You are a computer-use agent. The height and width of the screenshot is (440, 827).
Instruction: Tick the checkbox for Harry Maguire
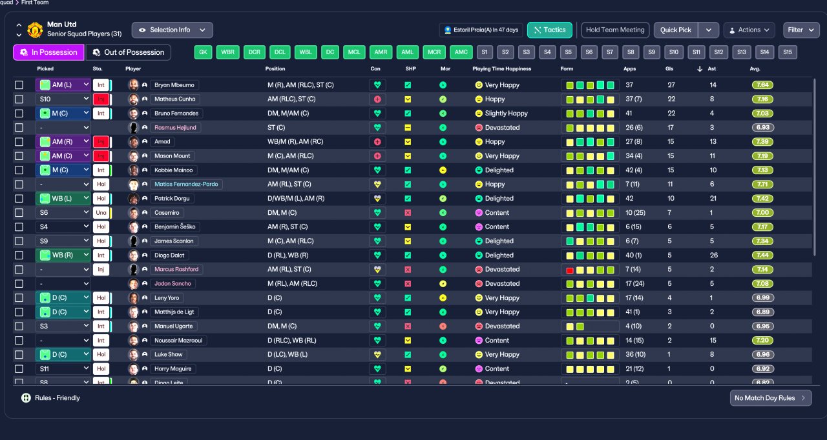coord(19,369)
